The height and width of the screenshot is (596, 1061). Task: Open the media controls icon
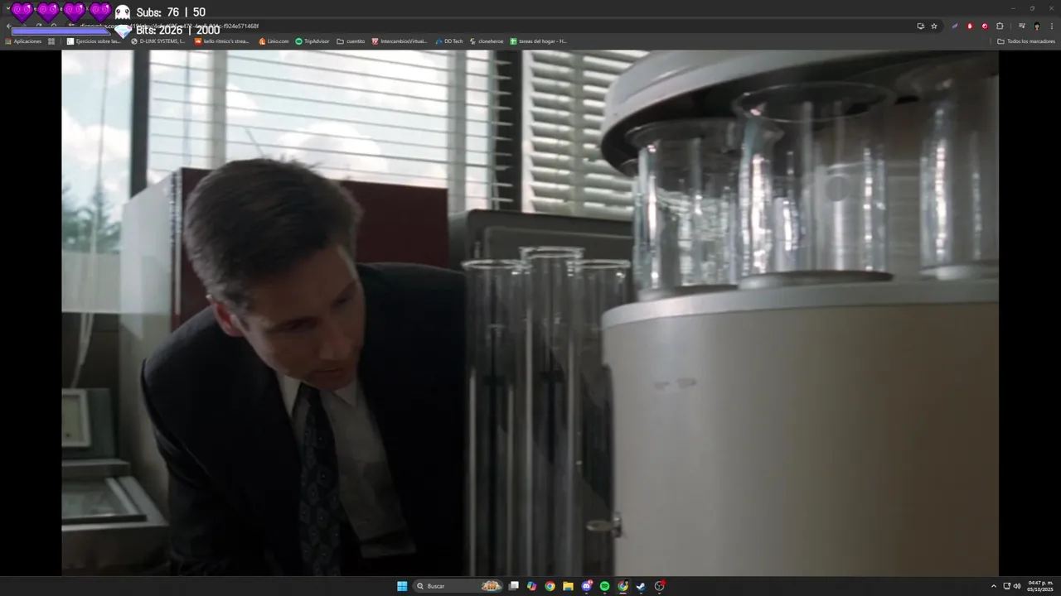pos(1021,26)
